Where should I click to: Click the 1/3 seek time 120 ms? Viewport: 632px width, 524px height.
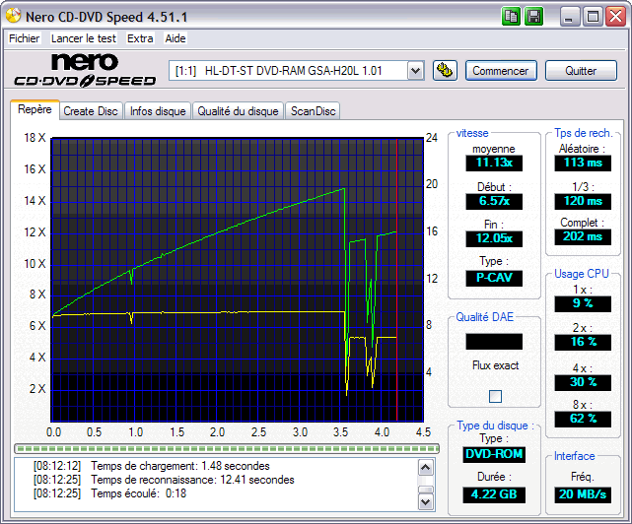[x=583, y=201]
